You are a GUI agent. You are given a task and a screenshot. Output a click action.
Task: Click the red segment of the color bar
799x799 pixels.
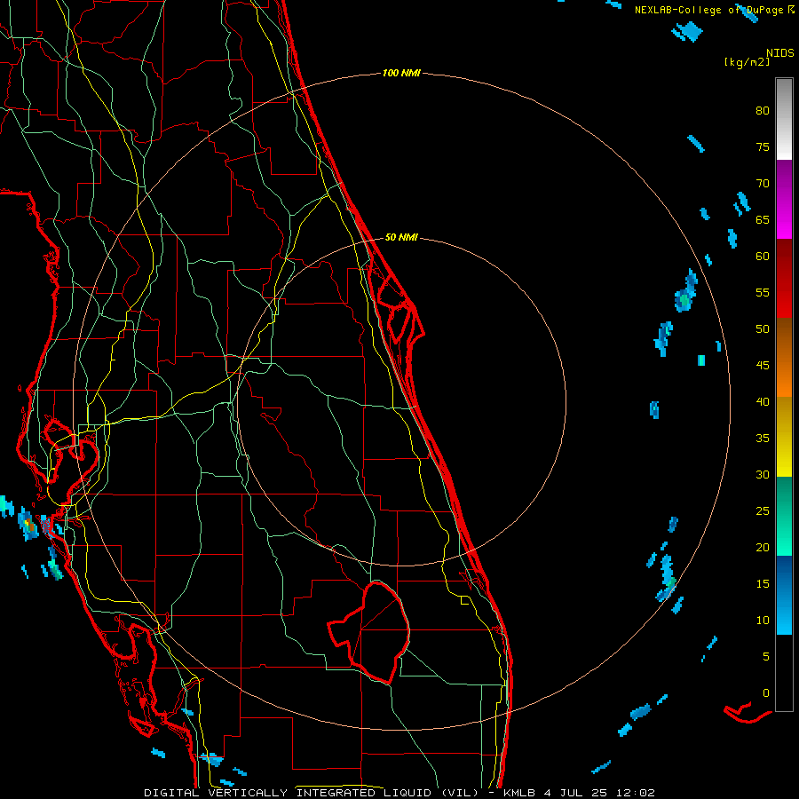point(784,279)
